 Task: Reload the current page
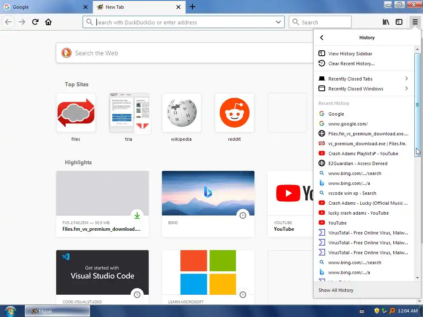point(35,22)
